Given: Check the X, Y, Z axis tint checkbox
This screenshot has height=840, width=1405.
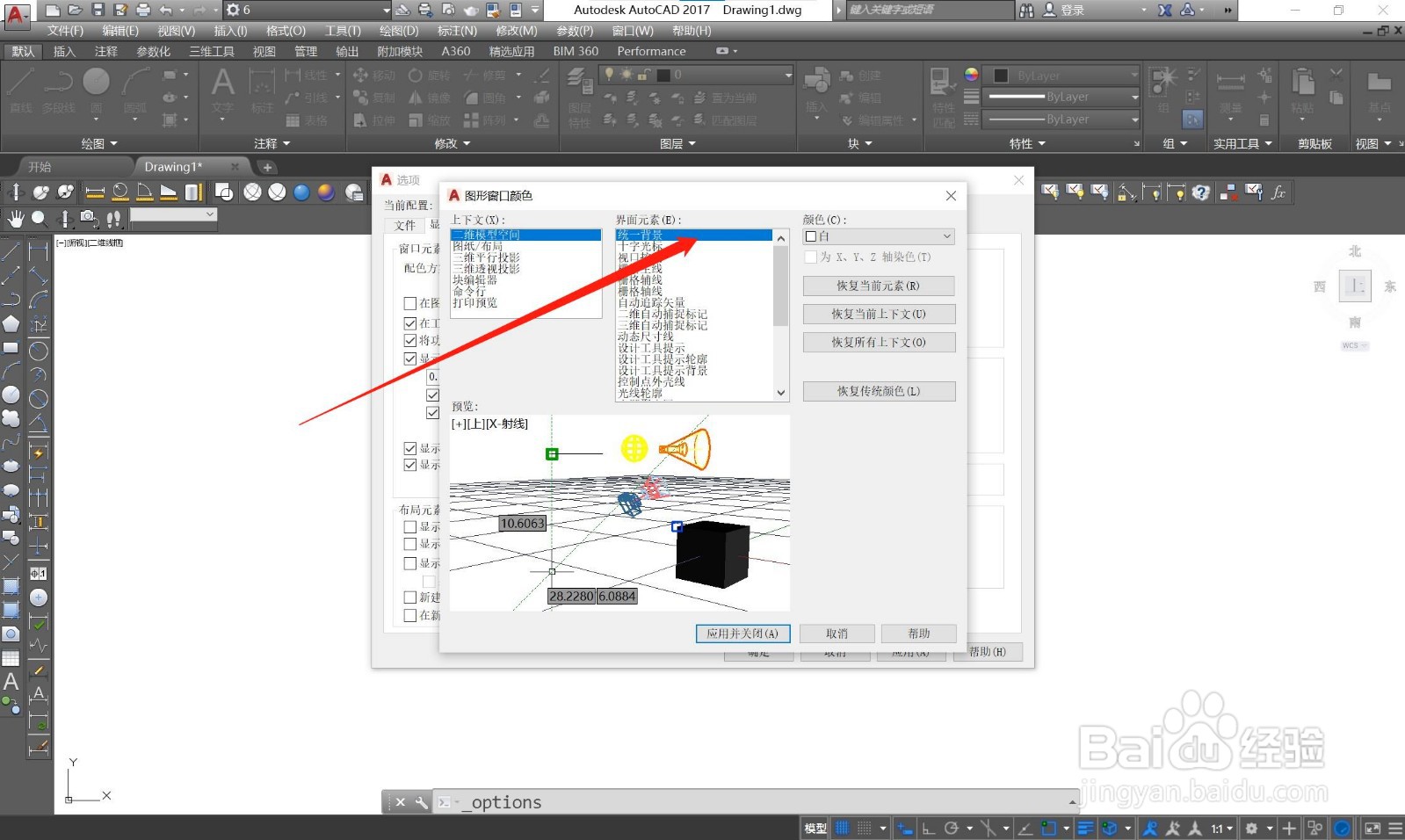Looking at the screenshot, I should coord(811,257).
